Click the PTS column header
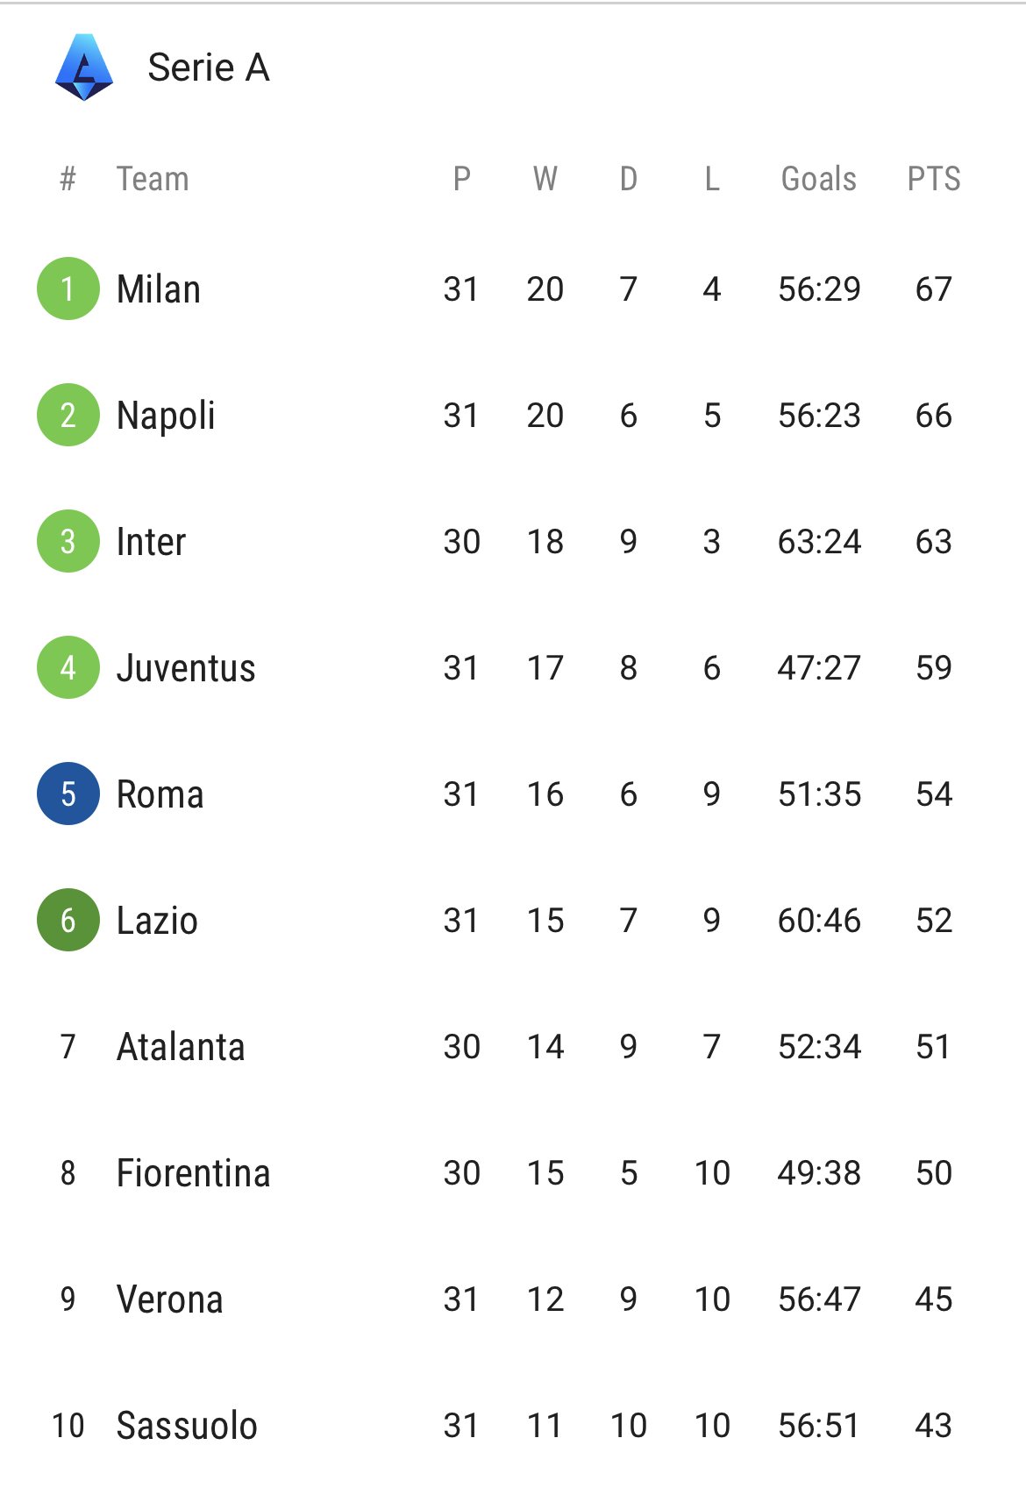This screenshot has height=1495, width=1026. tap(934, 179)
